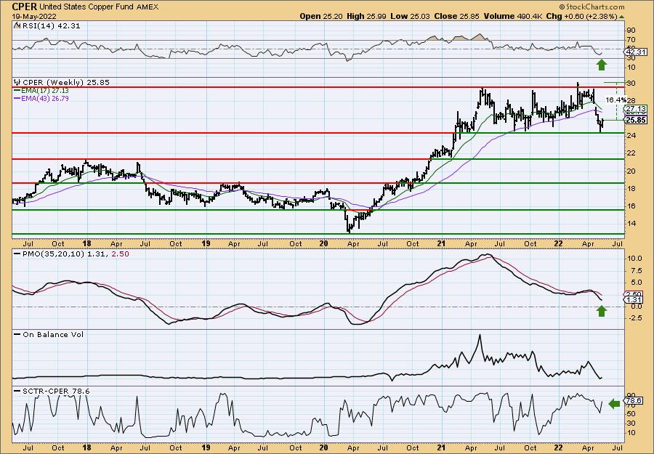Click the 78.6 SCTR axis value tag
The height and width of the screenshot is (454, 654).
pos(631,401)
